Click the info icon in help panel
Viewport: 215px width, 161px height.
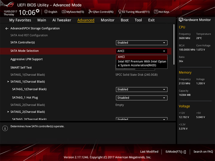(x=5, y=128)
